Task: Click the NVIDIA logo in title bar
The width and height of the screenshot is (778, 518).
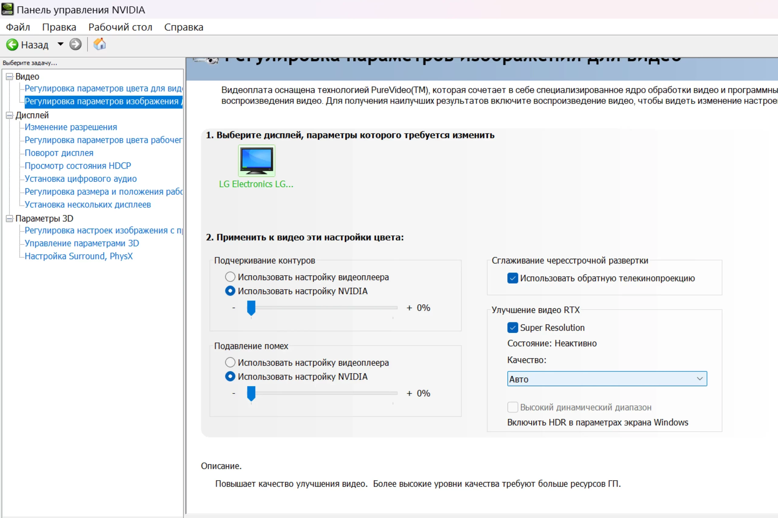Action: [x=7, y=9]
